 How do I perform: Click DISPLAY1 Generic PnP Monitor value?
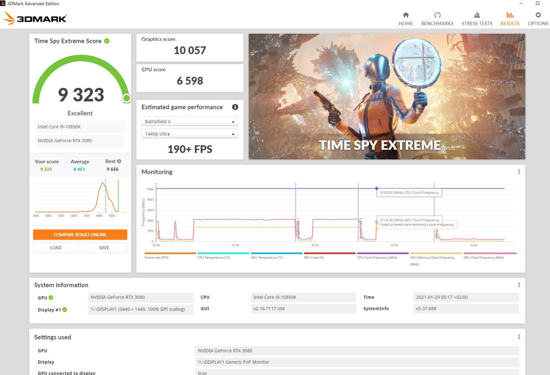(x=357, y=362)
